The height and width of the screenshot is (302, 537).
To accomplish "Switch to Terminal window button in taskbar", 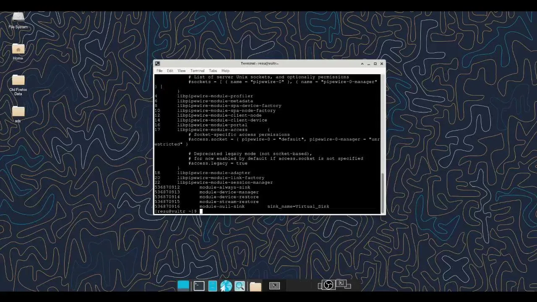I will [274, 286].
